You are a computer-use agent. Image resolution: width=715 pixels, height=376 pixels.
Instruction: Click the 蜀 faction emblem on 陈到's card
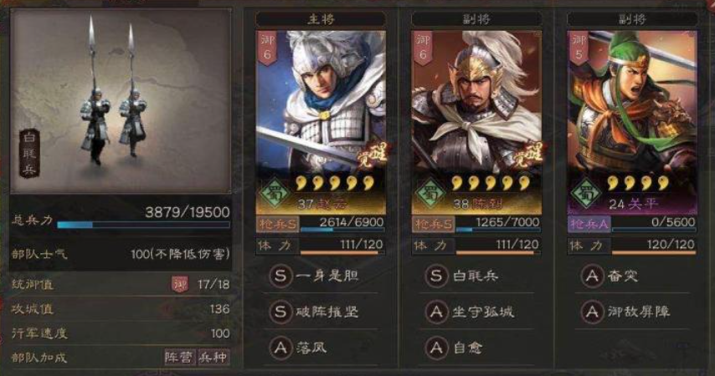pyautogui.click(x=430, y=194)
